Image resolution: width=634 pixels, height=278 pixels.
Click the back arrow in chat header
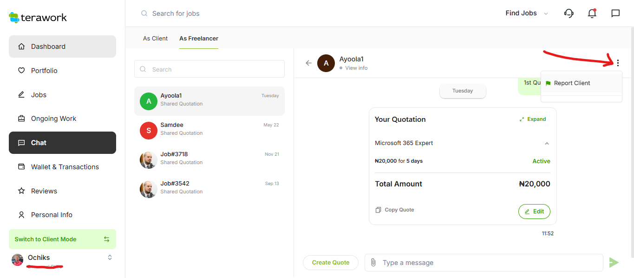[x=308, y=63]
